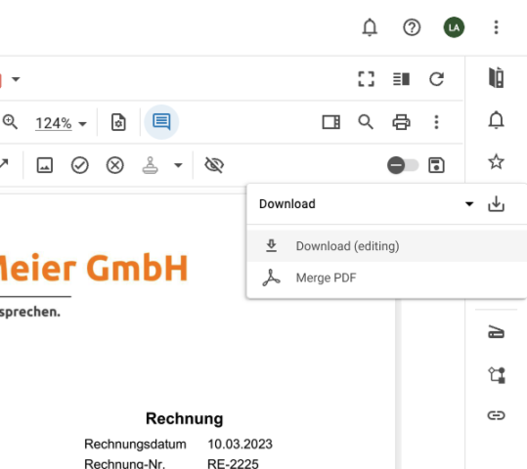Select the arrow annotation tool
Viewport: 527px width, 469px height.
[4, 164]
